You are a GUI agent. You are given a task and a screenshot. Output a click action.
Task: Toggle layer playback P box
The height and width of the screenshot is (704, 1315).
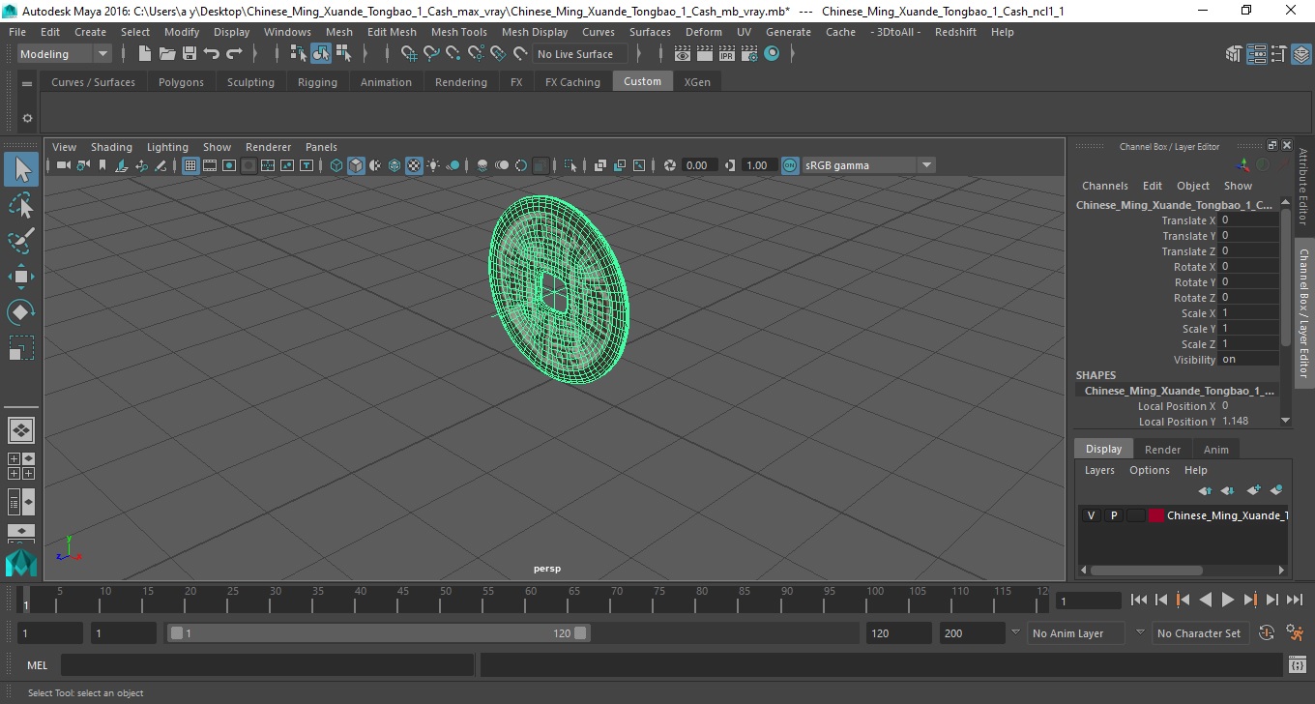click(x=1113, y=515)
